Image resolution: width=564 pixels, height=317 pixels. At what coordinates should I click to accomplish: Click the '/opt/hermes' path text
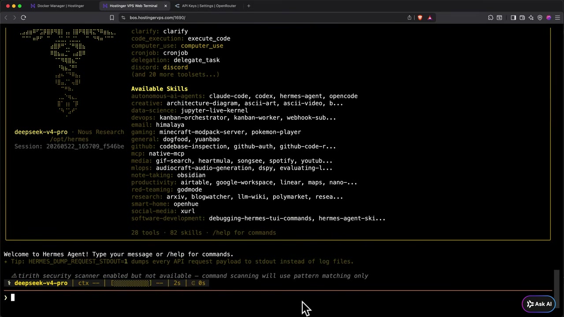pyautogui.click(x=69, y=139)
